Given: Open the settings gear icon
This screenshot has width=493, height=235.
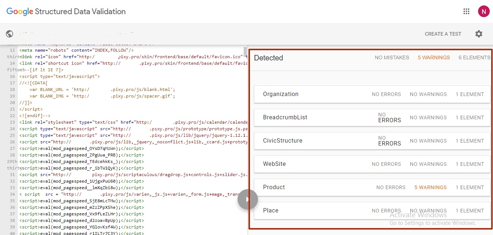Looking at the screenshot, I should (478, 34).
